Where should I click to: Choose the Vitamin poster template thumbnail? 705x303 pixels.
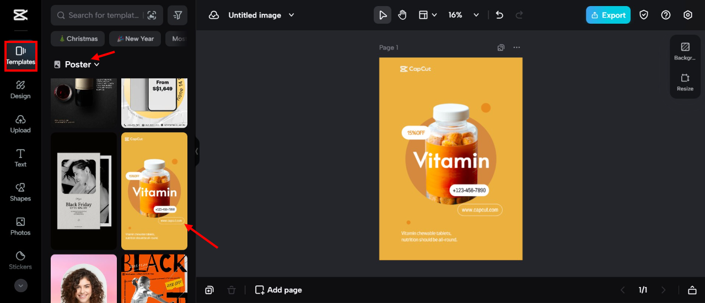[154, 191]
